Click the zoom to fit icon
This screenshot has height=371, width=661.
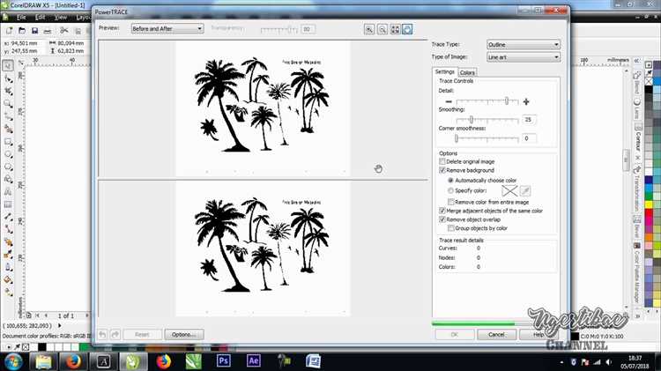pyautogui.click(x=395, y=29)
